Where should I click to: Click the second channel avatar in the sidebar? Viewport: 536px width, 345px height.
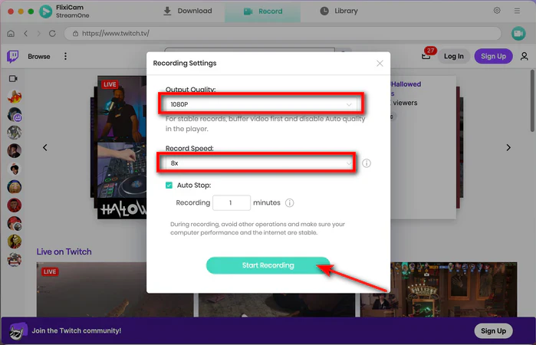[x=15, y=114]
